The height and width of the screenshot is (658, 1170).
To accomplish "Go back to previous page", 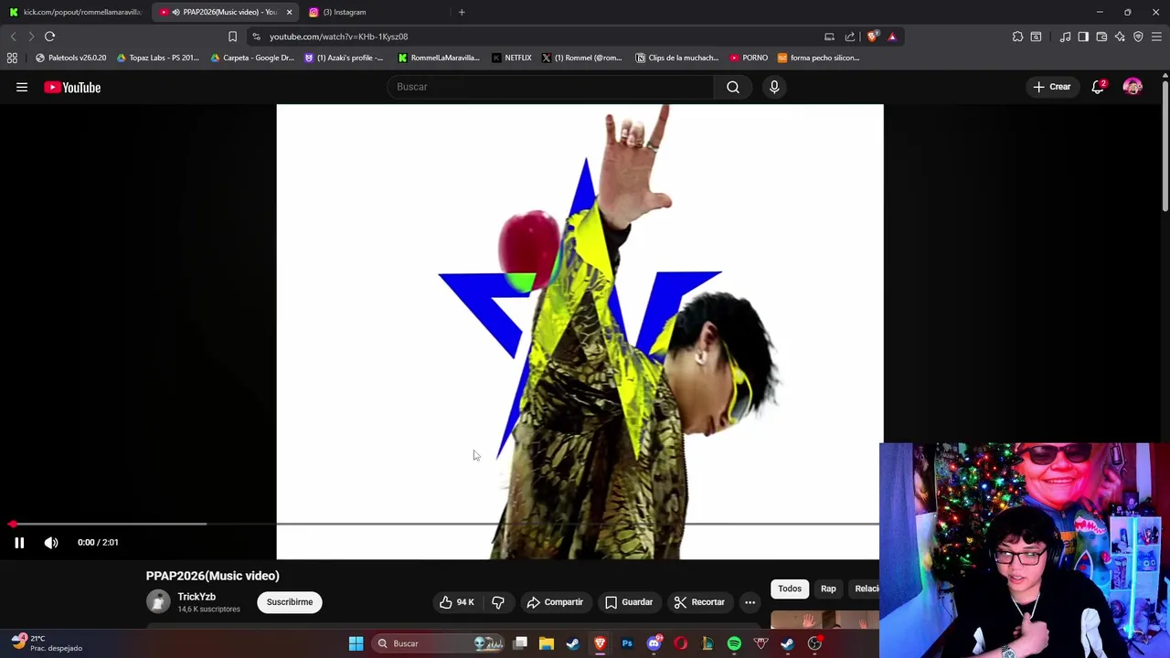I will point(13,37).
